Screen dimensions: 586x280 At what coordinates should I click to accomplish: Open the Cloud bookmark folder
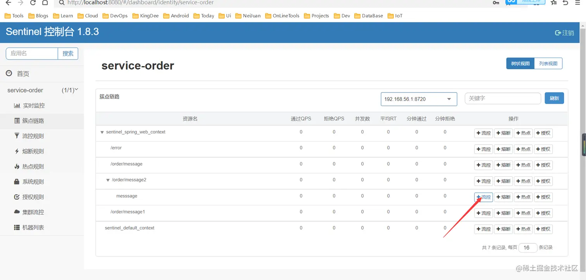88,16
